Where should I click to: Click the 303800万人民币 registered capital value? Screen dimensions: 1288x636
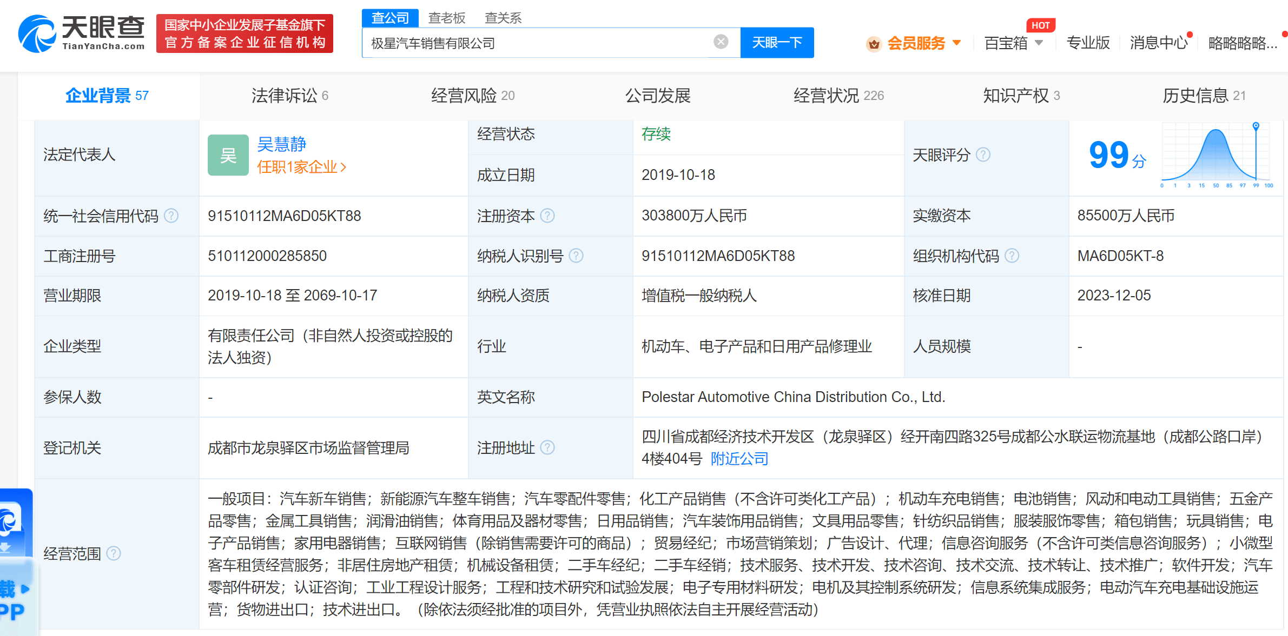point(694,216)
